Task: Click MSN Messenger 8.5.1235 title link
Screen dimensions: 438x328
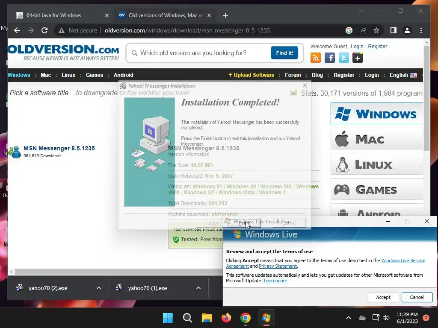Action: 59,148
